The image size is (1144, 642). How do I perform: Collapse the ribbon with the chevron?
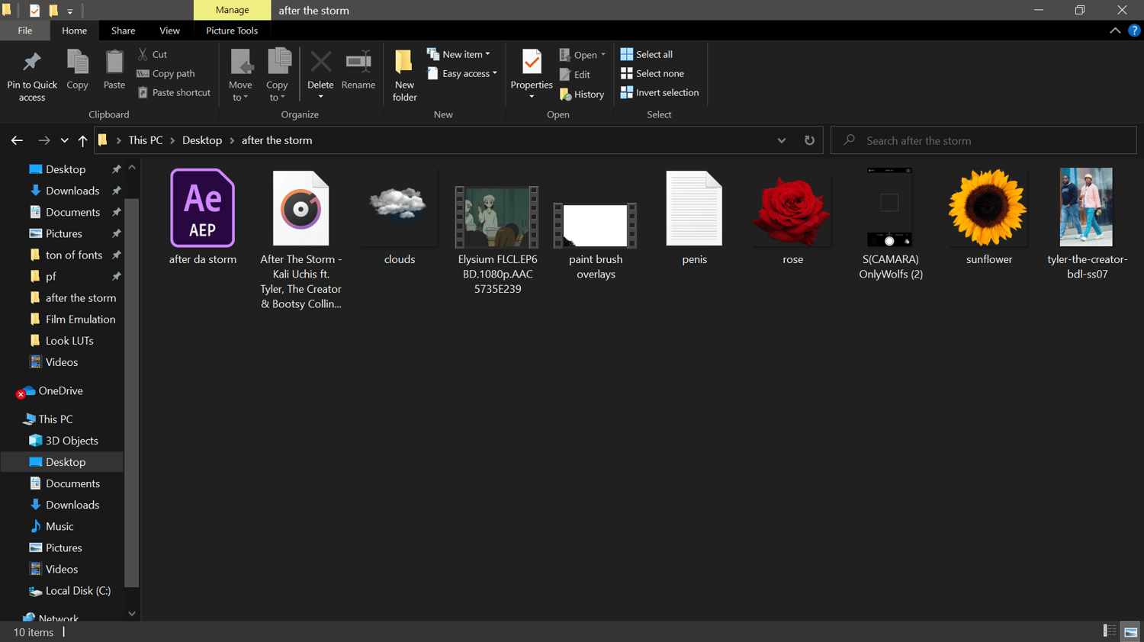point(1115,30)
